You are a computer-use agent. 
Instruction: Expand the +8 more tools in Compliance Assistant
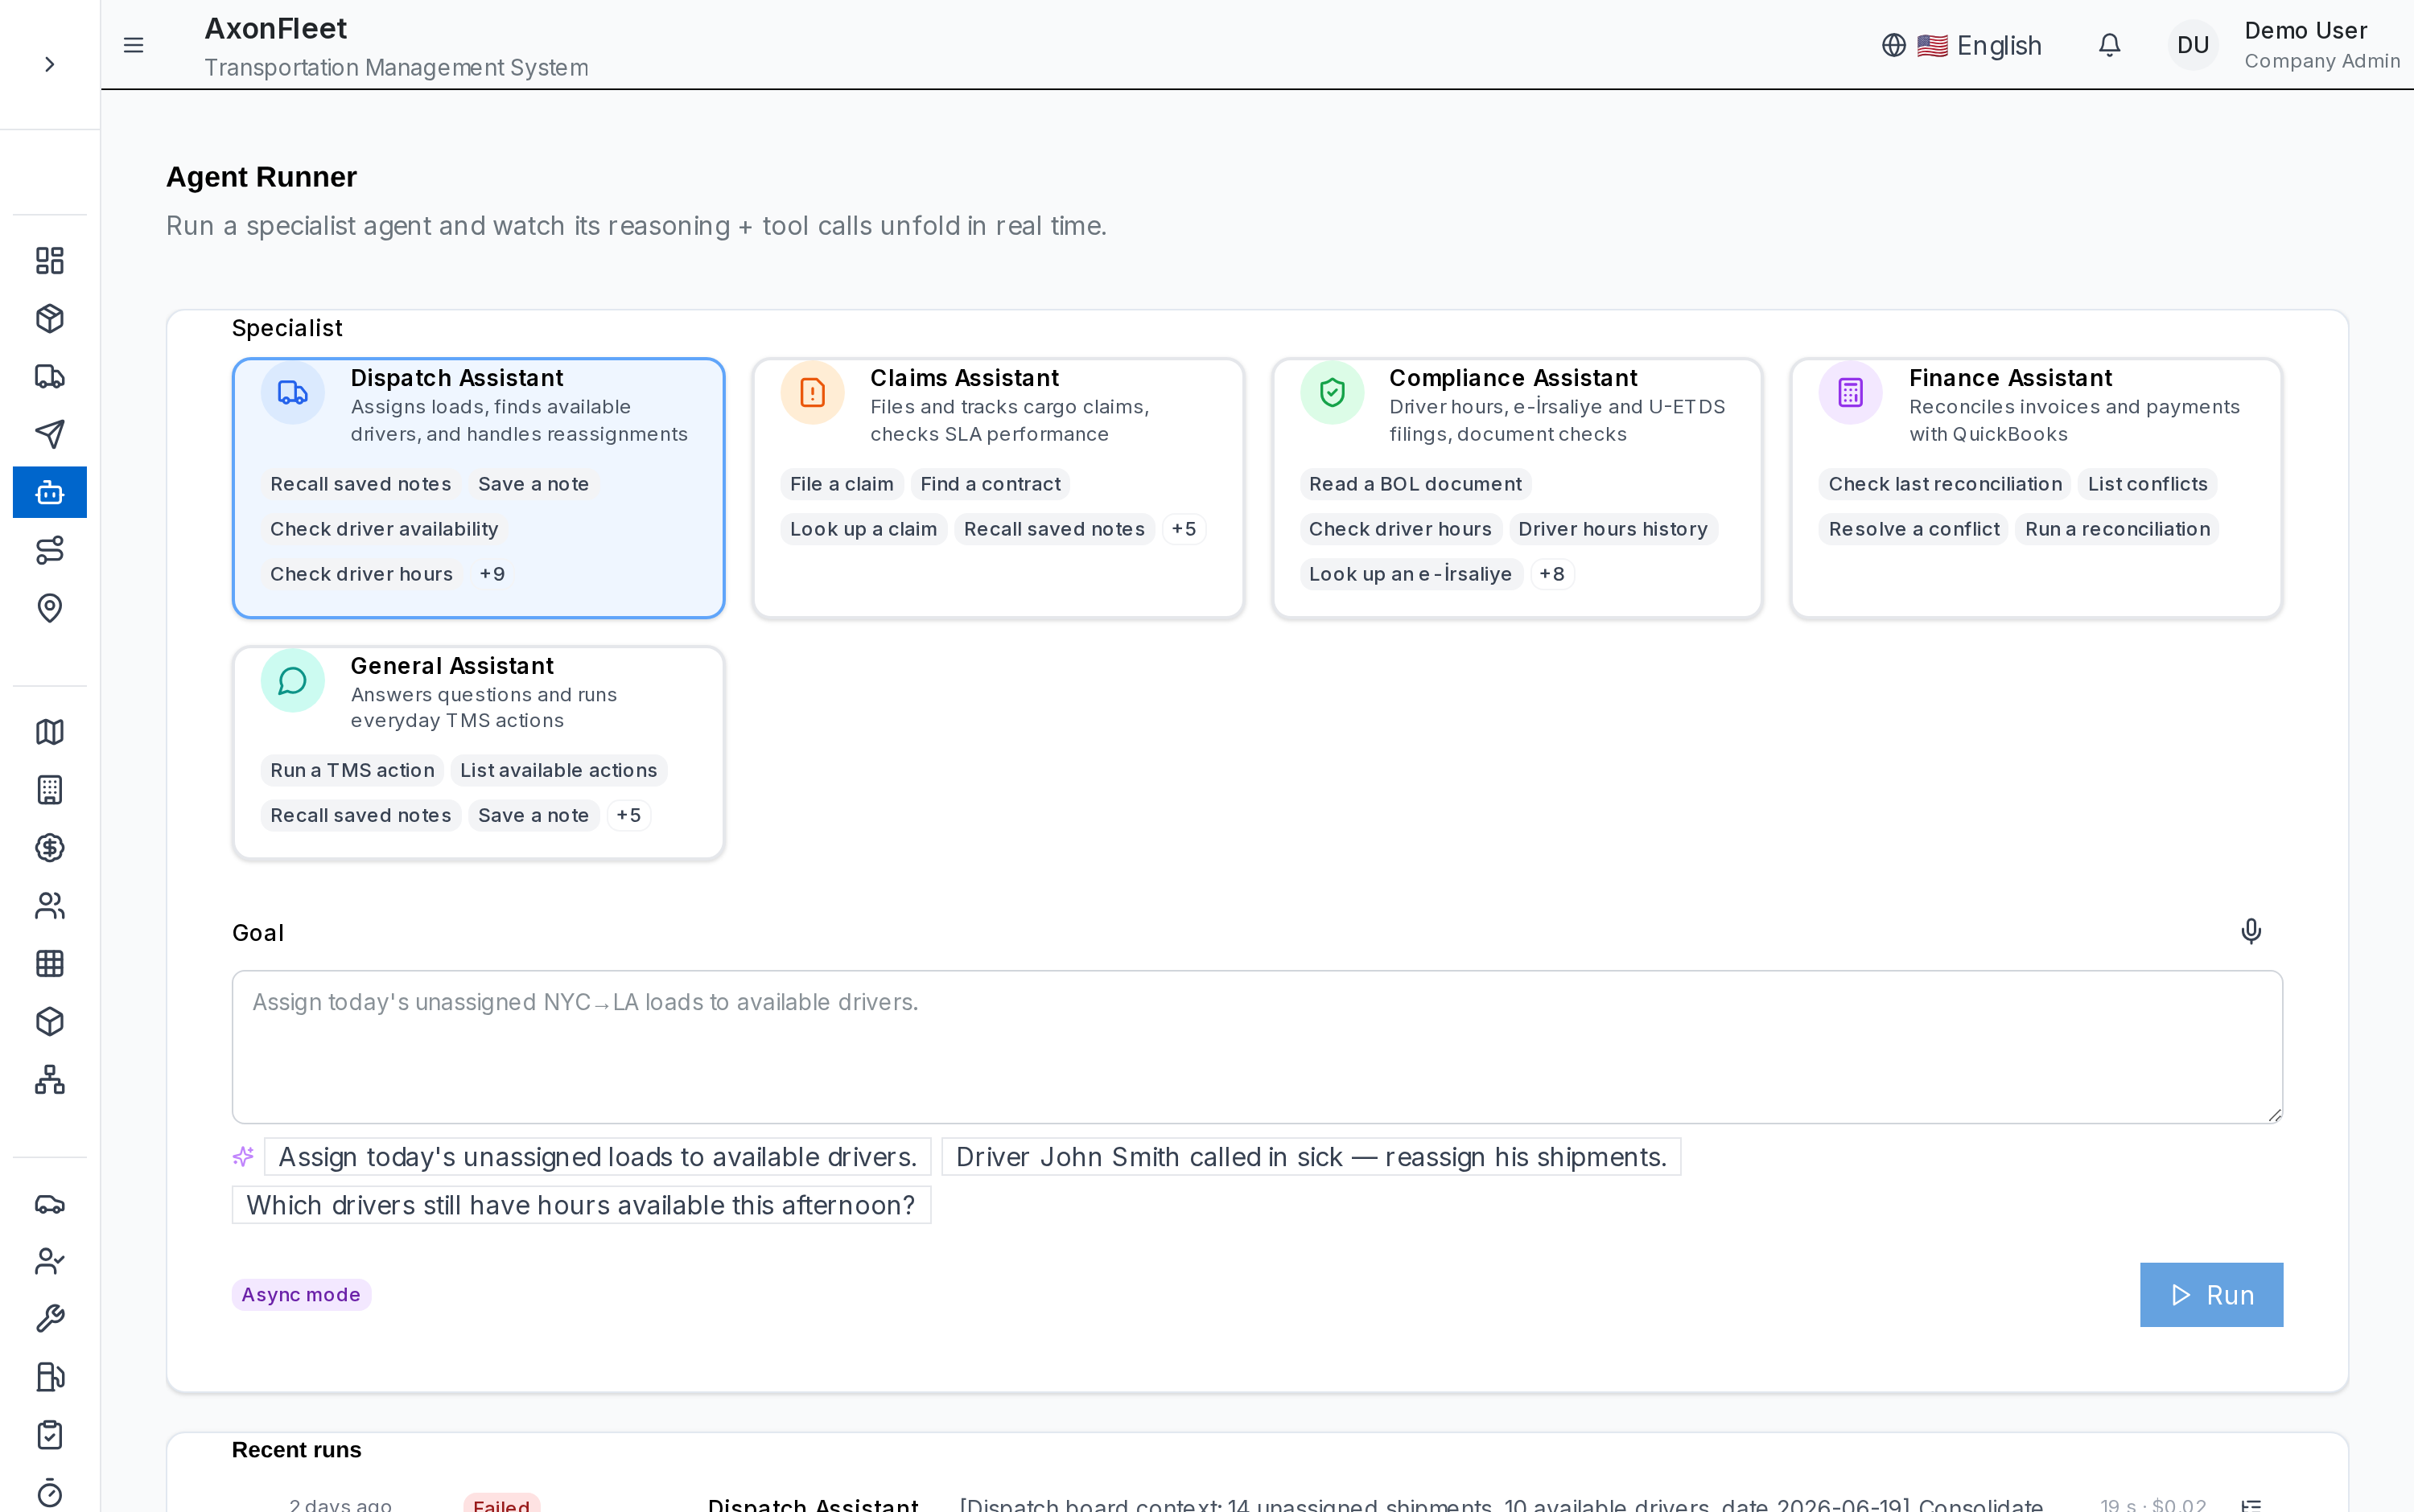[x=1551, y=574]
